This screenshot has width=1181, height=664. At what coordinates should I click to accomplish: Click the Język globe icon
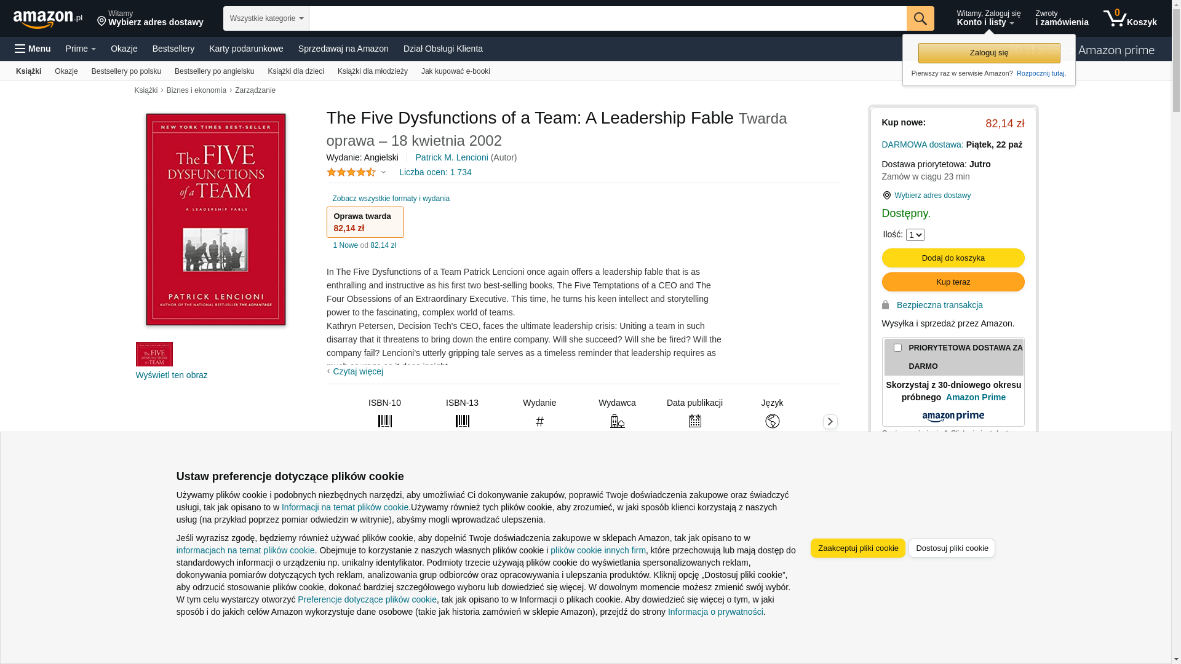pos(772,421)
